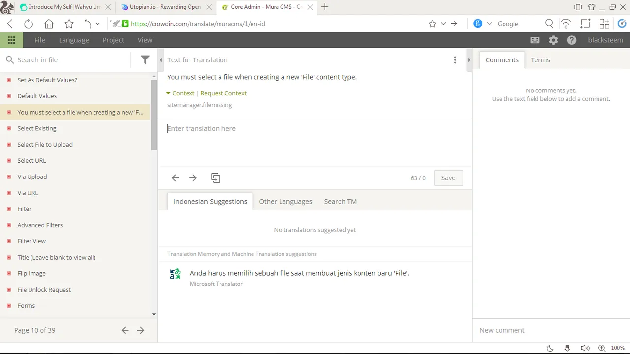The height and width of the screenshot is (354, 630).
Task: Use the Microsoft Translator suggestion text
Action: point(299,273)
